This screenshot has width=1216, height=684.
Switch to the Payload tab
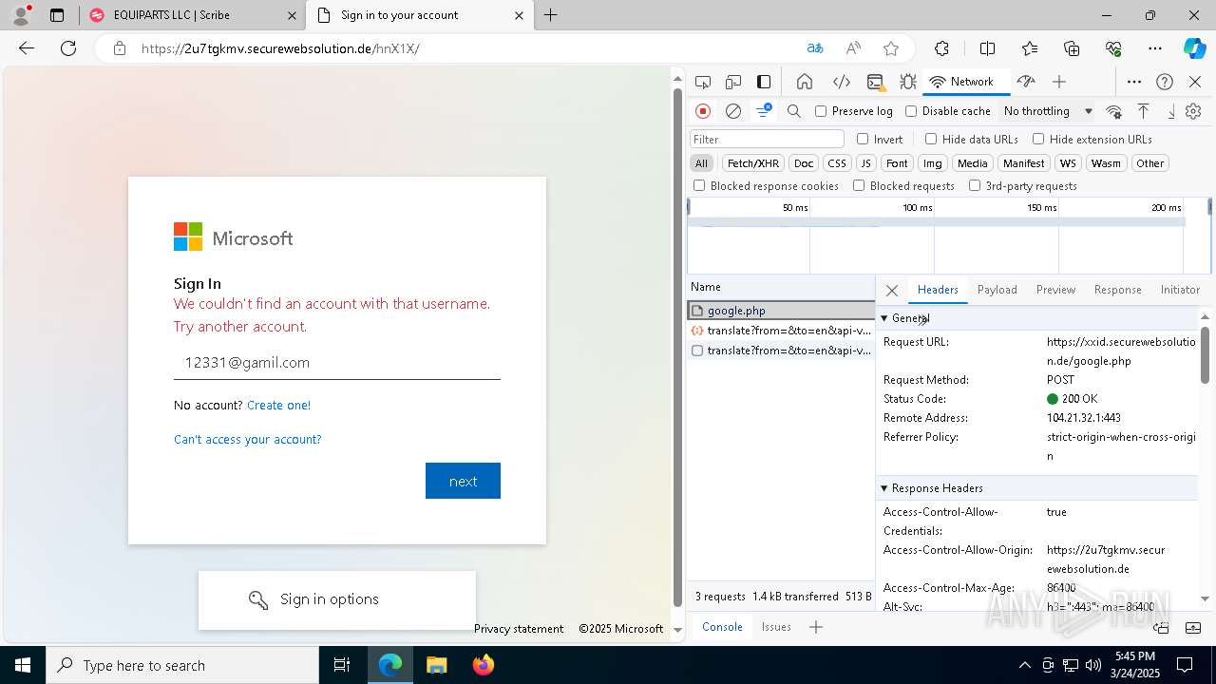997,290
